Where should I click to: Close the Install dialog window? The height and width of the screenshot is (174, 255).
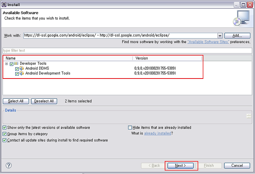click(250, 5)
